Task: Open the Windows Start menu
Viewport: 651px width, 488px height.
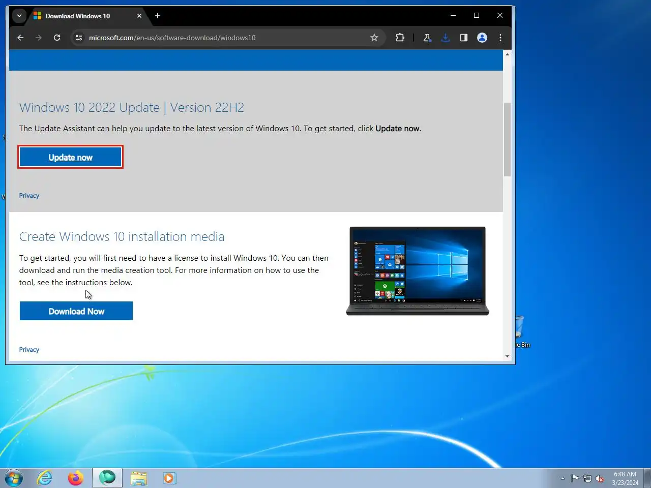Action: pos(14,478)
